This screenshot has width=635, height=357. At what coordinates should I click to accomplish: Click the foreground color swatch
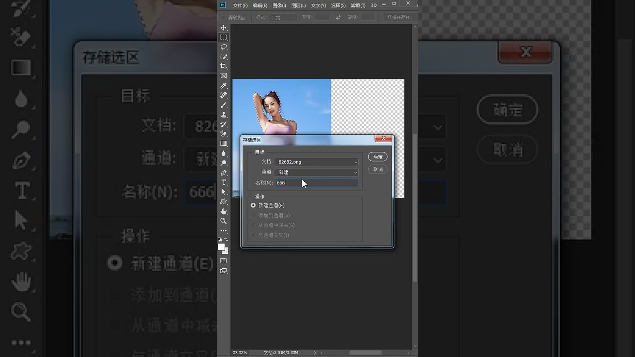pos(221,246)
